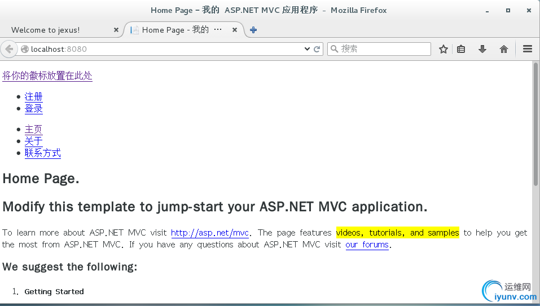
Task: Open the 关于 about link
Action: 34,141
